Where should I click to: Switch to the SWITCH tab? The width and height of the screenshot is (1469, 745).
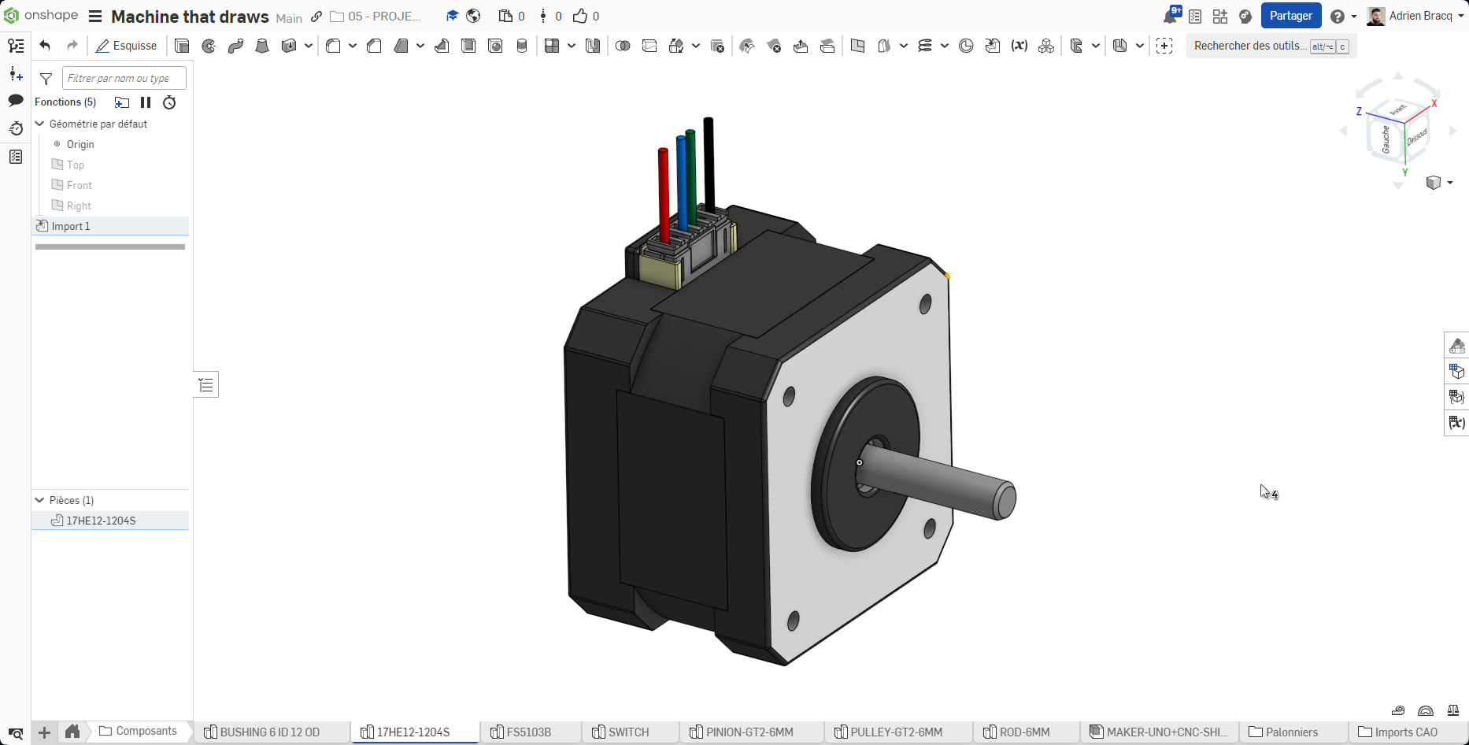630,732
